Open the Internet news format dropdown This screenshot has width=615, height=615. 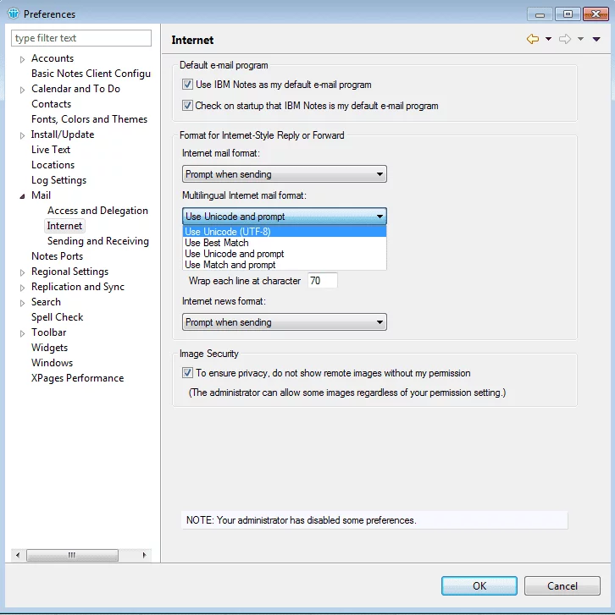click(285, 322)
